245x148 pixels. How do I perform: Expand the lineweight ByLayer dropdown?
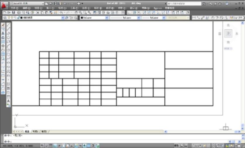pyautogui.click(x=164, y=18)
